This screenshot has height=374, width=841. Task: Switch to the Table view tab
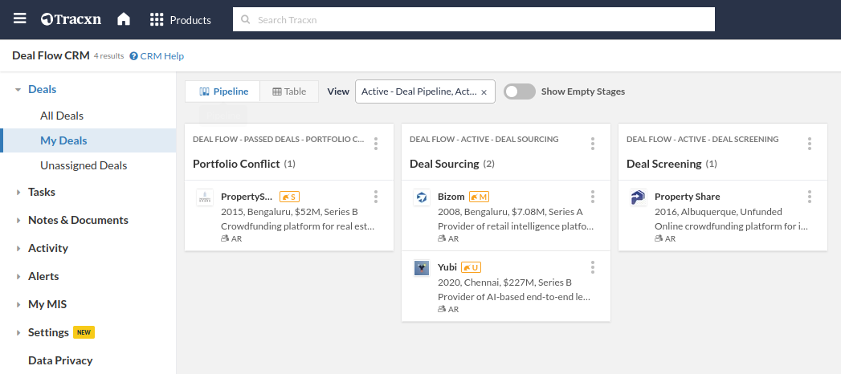pyautogui.click(x=289, y=91)
